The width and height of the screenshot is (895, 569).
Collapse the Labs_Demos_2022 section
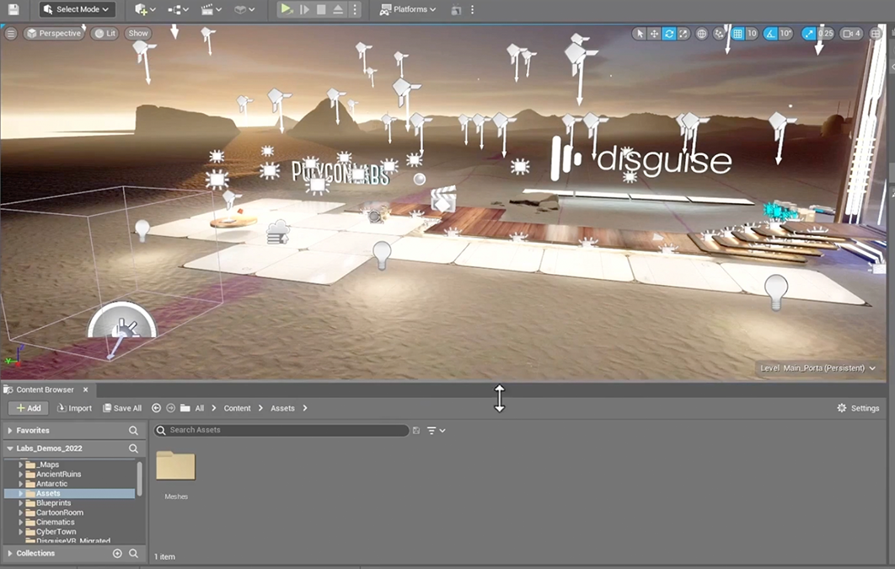coord(10,448)
